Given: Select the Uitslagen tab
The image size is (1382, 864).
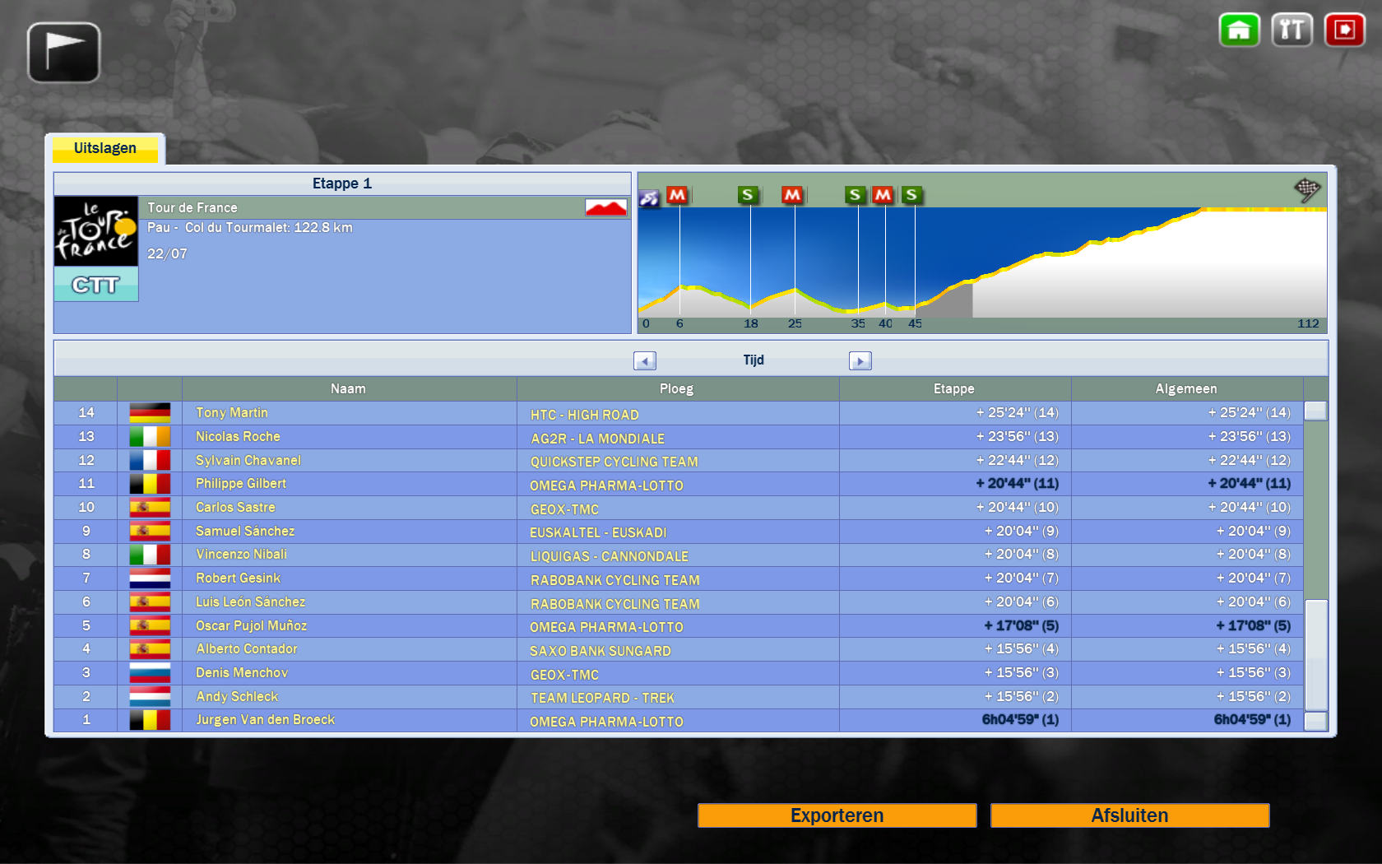Looking at the screenshot, I should coord(105,149).
